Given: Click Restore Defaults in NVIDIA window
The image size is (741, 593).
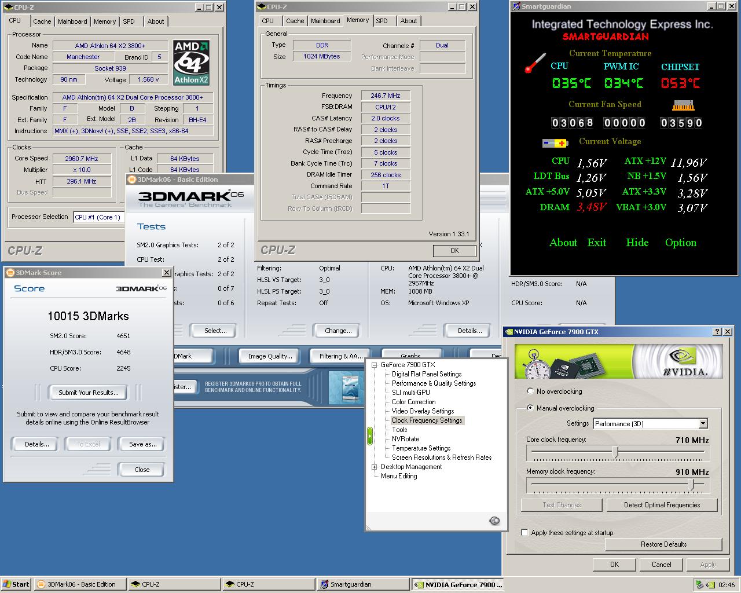Looking at the screenshot, I should coord(664,544).
